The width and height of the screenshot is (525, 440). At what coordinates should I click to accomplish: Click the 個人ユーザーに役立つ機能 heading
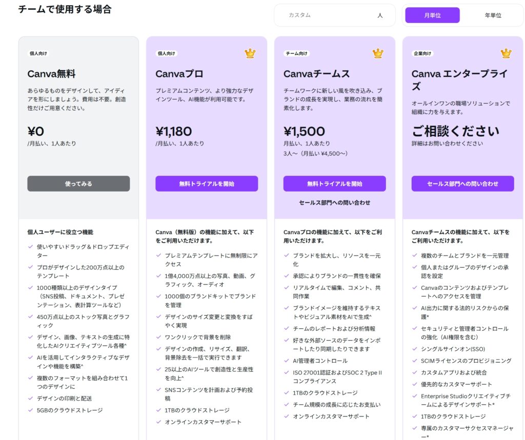(60, 232)
